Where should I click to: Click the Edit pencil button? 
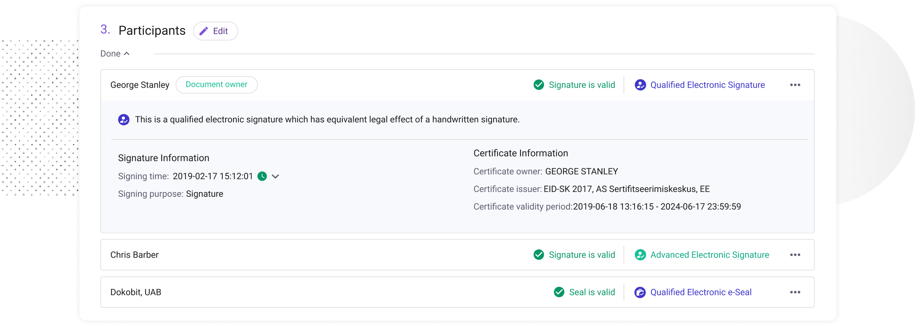click(216, 31)
